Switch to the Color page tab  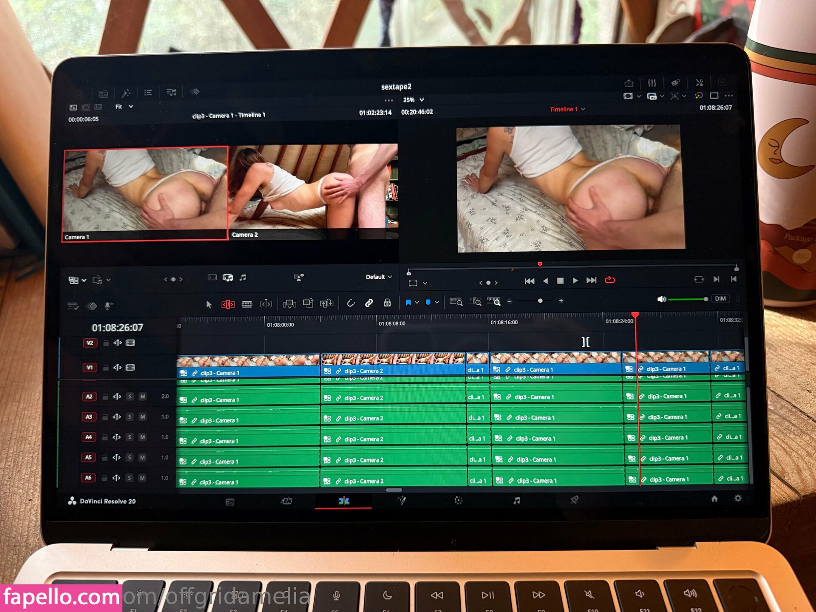458,501
